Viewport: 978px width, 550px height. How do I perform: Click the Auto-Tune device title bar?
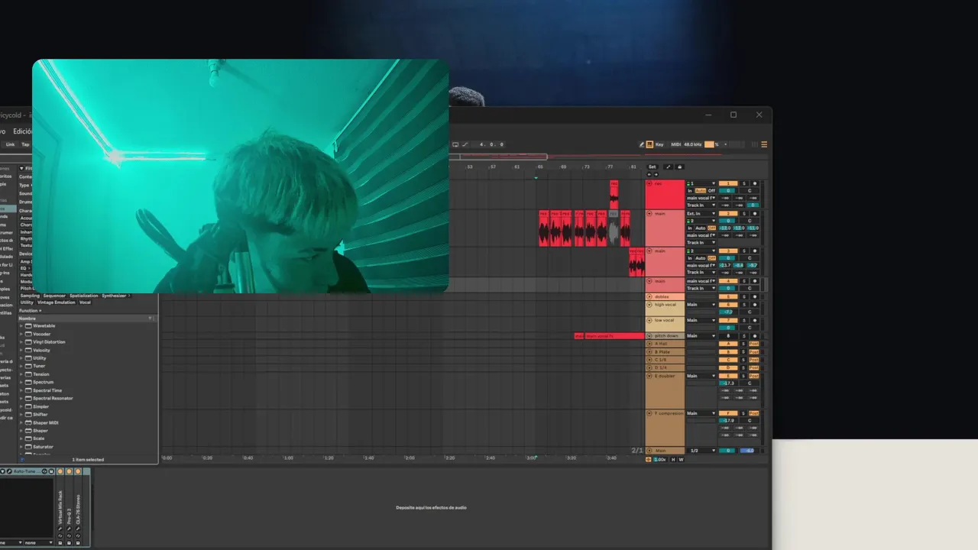click(28, 471)
